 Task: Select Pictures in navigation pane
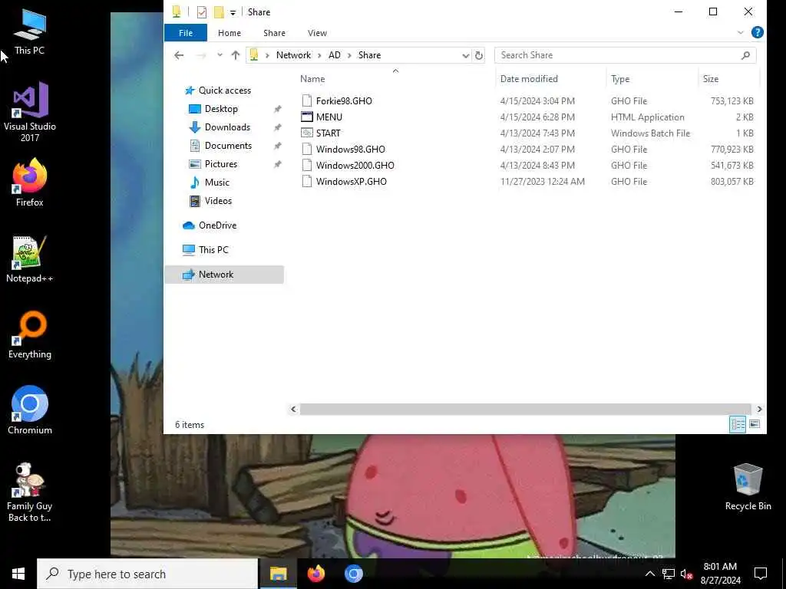[x=220, y=164]
